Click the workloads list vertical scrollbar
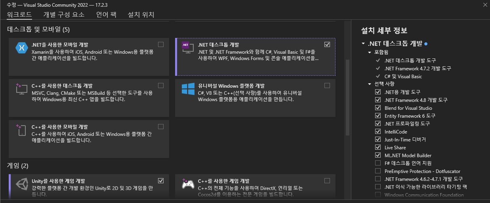Screen dimensions: 490x203 tap(348, 97)
